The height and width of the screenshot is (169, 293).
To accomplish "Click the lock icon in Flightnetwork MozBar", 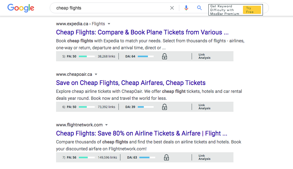I will click(166, 157).
